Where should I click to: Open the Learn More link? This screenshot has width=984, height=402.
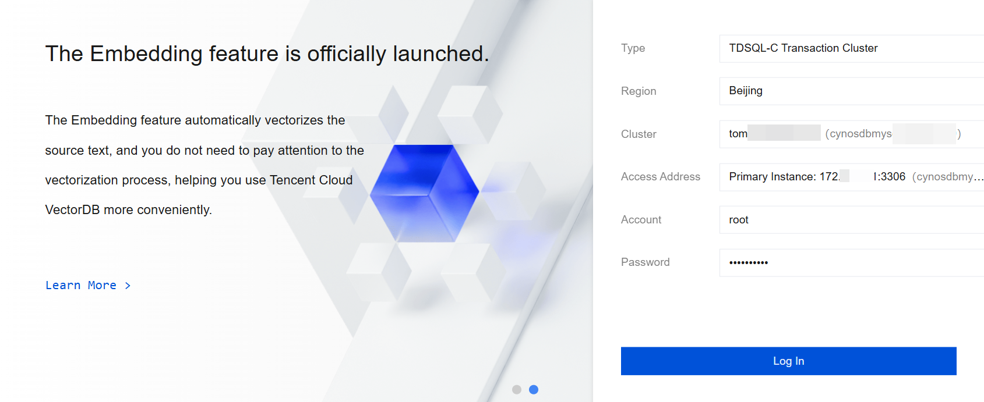pos(88,285)
